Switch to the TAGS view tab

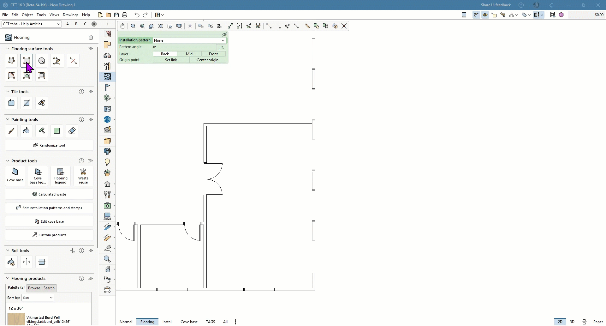pos(210,322)
